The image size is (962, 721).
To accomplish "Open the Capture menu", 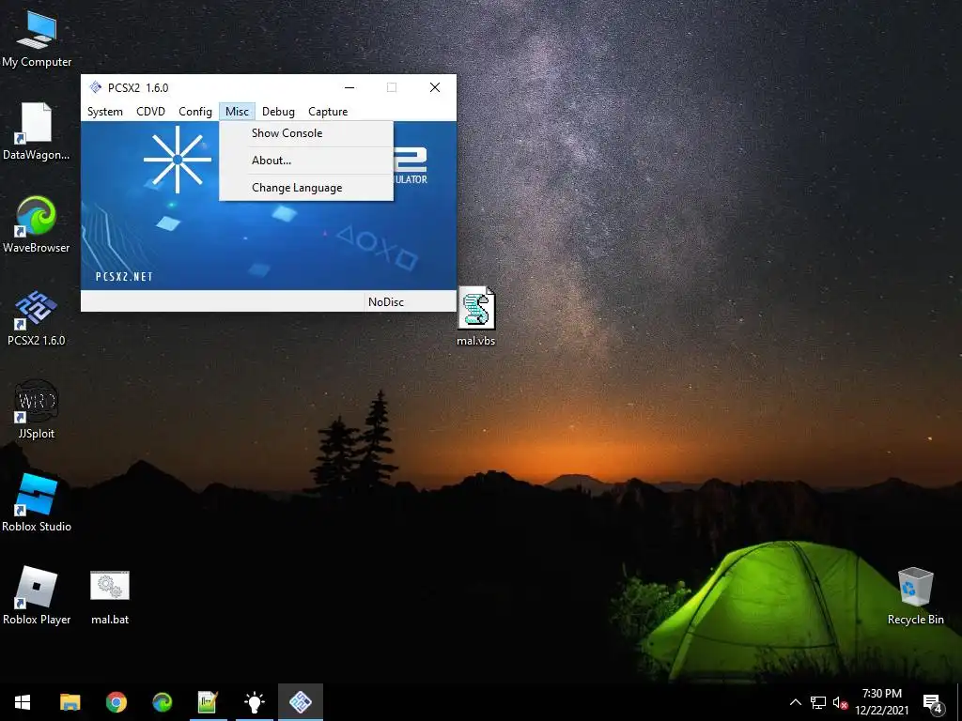I will click(328, 112).
